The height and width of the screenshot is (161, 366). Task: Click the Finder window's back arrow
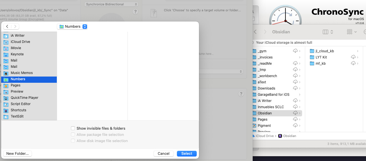pyautogui.click(x=255, y=32)
